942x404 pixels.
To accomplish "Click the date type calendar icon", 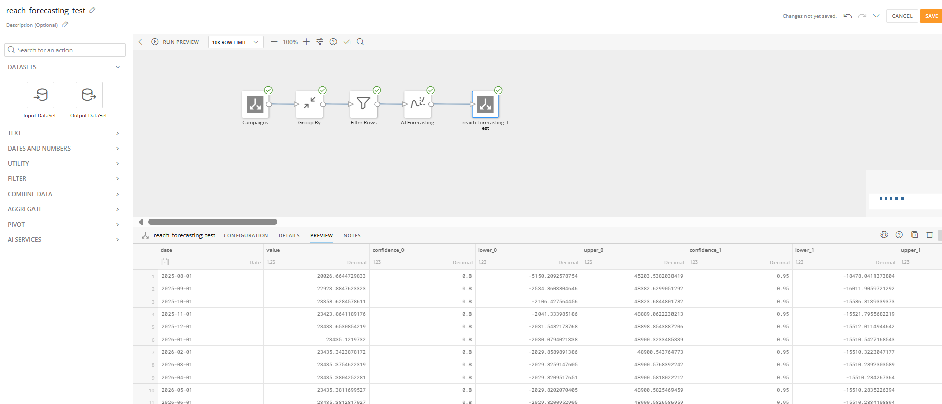I will 165,262.
